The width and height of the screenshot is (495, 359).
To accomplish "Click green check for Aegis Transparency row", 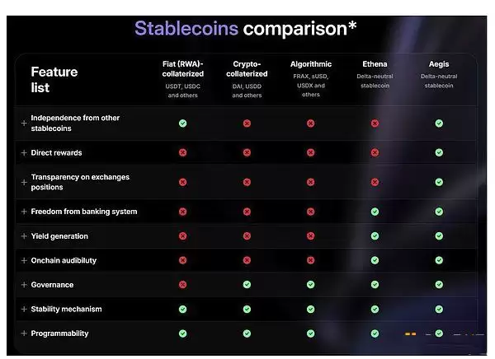I will coord(439,182).
